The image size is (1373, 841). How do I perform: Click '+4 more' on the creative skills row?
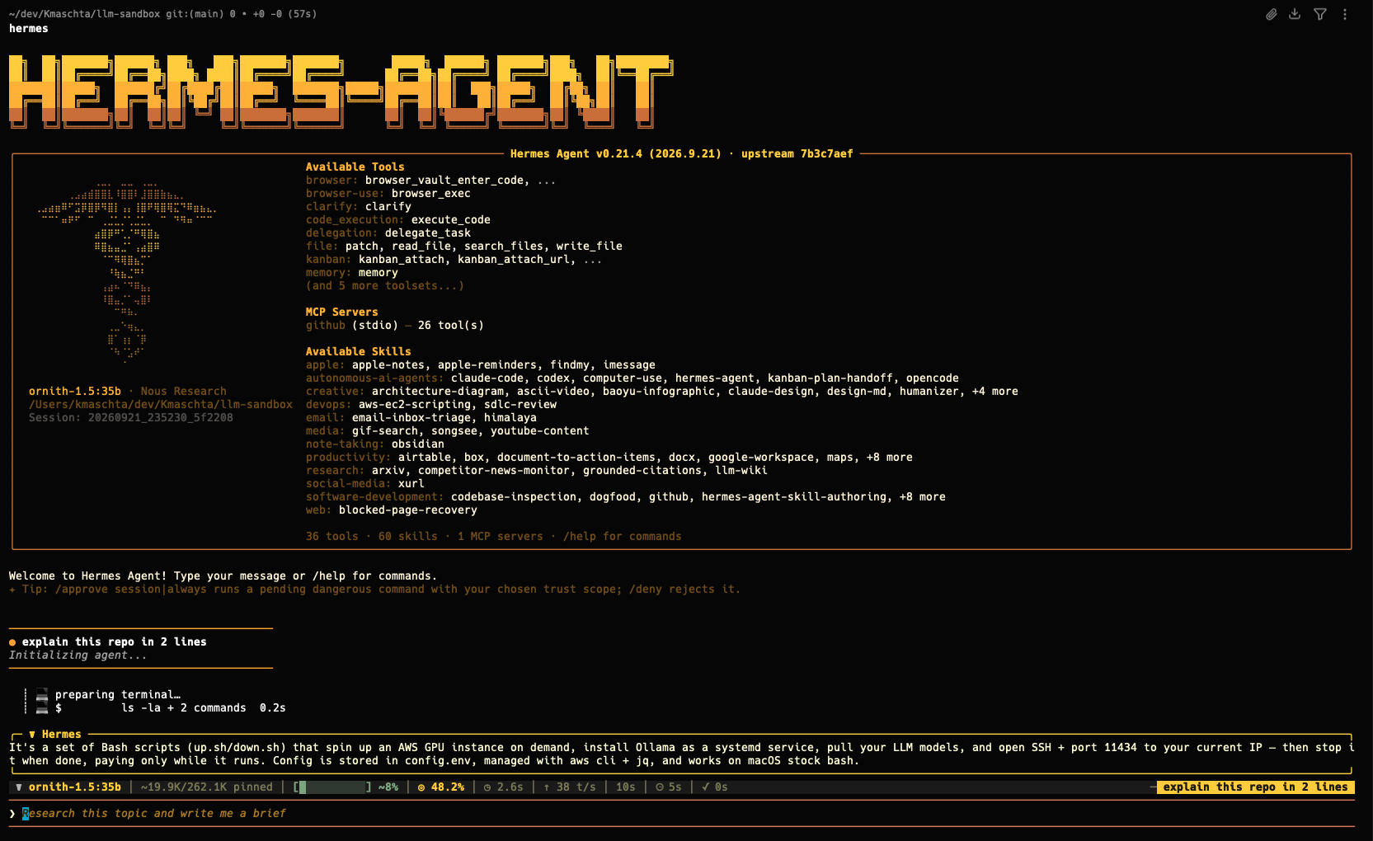(x=995, y=392)
